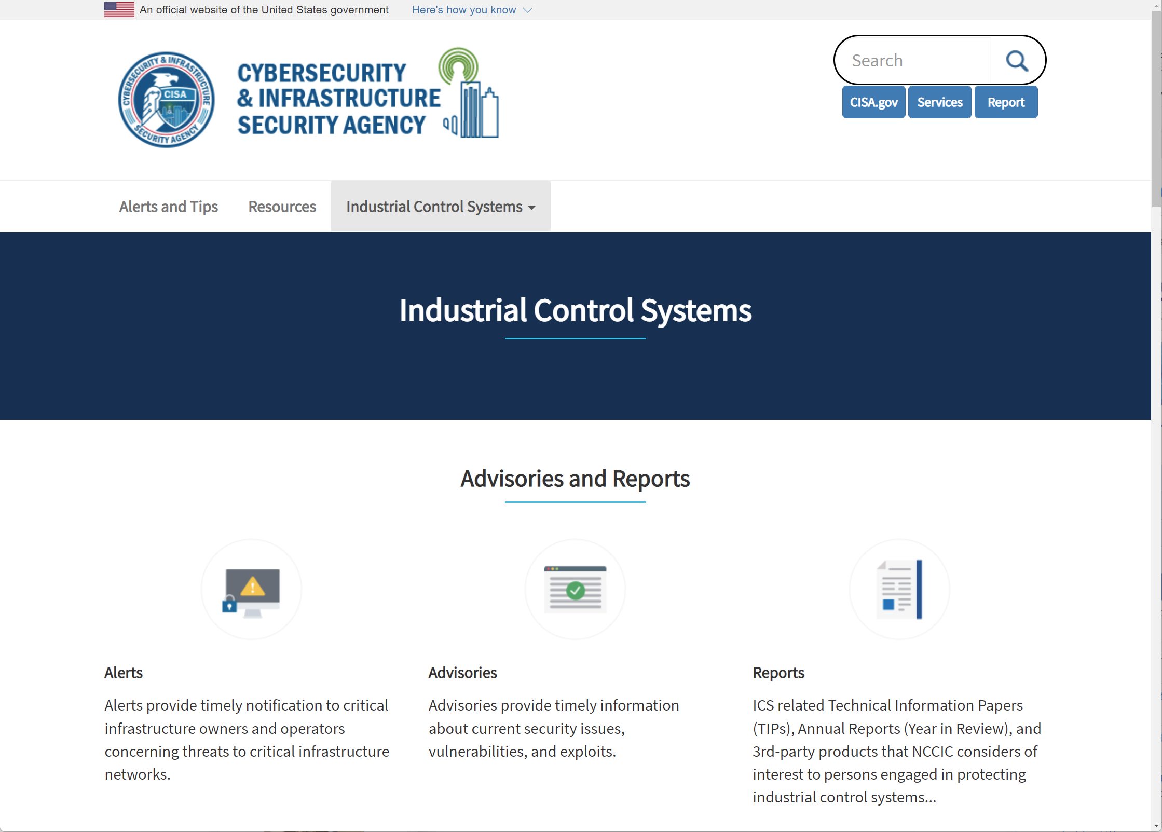This screenshot has width=1162, height=832.
Task: Click the "Industrial Control Systems" banner title
Action: [x=575, y=310]
